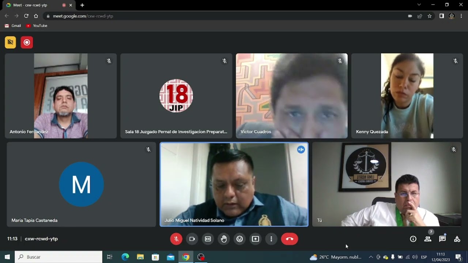Open the Gmail bookmark
Viewport: 468px width, 263px height.
[x=13, y=26]
